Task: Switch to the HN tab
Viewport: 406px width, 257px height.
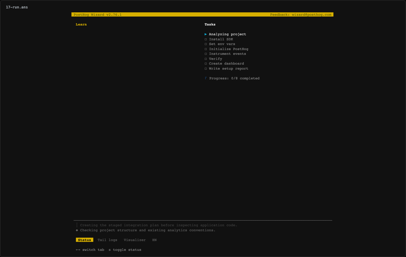Action: (x=154, y=240)
